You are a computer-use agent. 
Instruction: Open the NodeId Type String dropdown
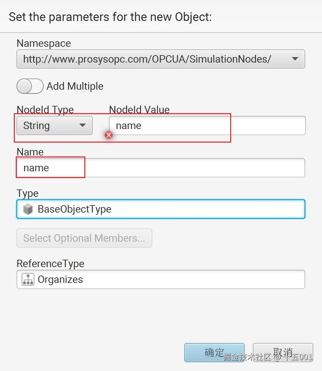pyautogui.click(x=54, y=125)
